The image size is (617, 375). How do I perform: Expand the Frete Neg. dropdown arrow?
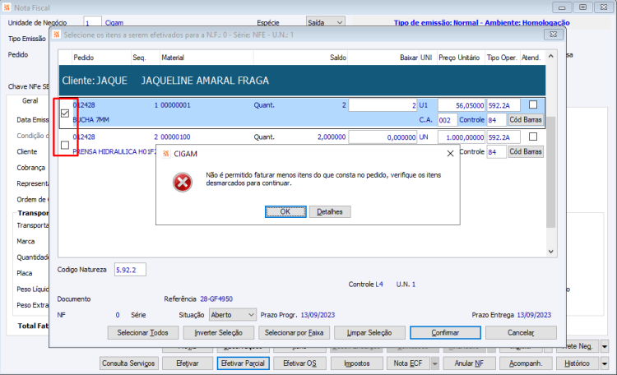point(605,346)
